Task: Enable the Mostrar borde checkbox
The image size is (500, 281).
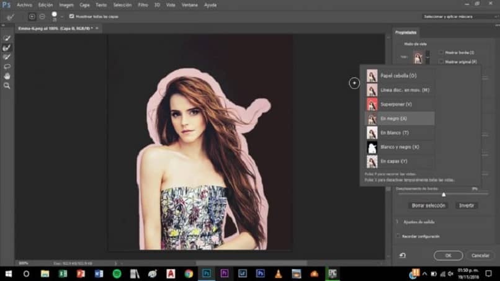Action: click(x=441, y=53)
